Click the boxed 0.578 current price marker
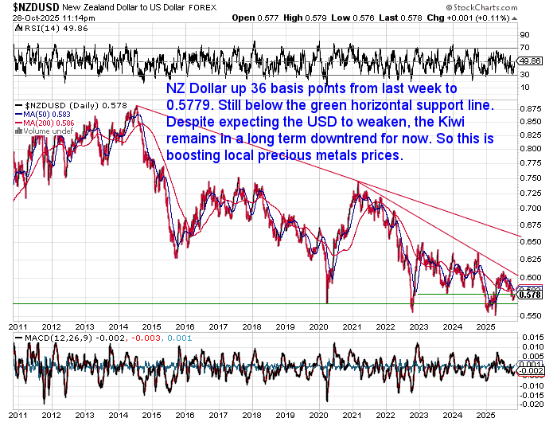This screenshot has width=557, height=422. click(x=530, y=295)
